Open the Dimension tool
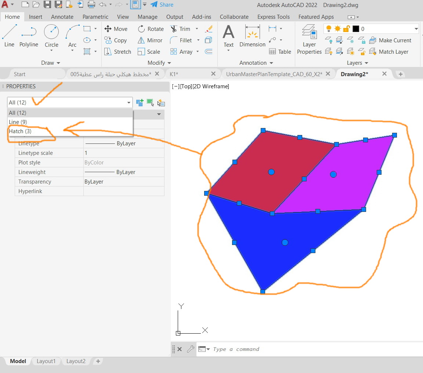 pos(253,36)
